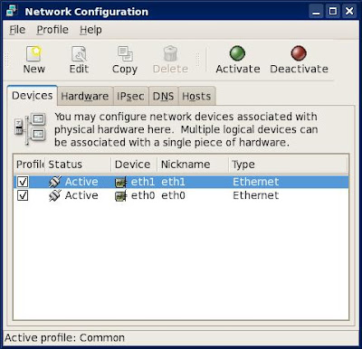Click the red Deactivate icon
Image resolution: width=362 pixels, height=349 pixels.
[299, 53]
